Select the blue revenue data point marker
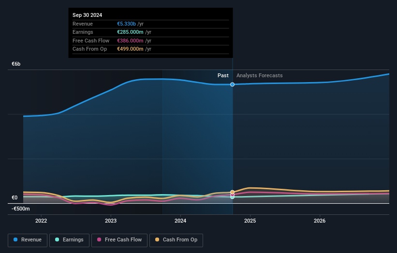This screenshot has height=253, width=397. 232,84
